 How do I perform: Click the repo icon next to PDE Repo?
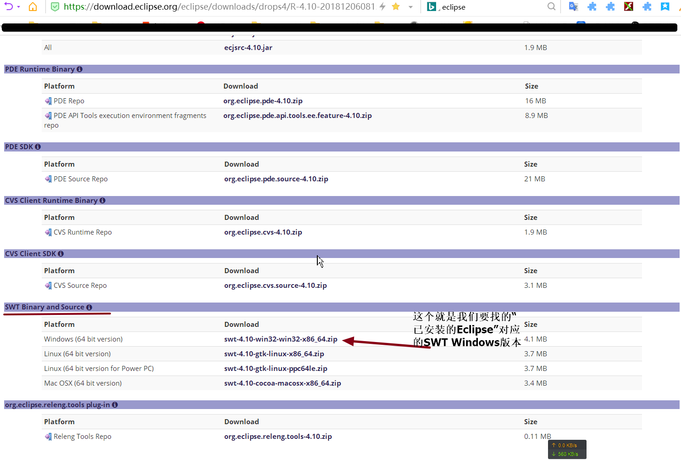pos(48,101)
